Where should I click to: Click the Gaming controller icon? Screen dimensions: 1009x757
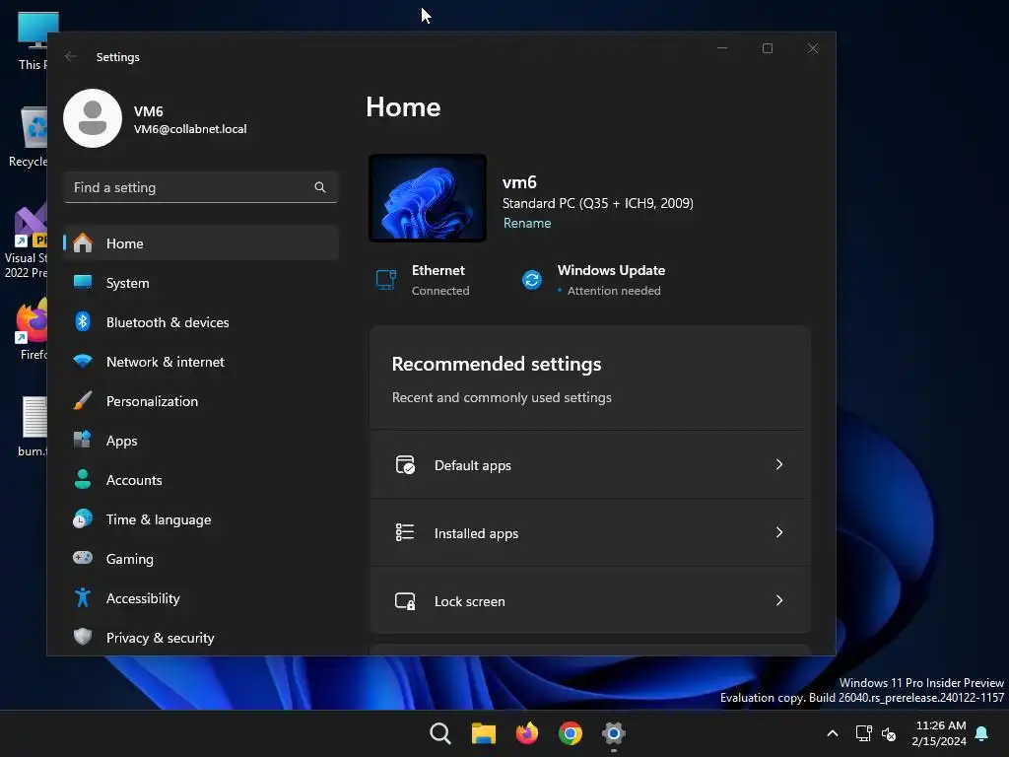(x=83, y=558)
